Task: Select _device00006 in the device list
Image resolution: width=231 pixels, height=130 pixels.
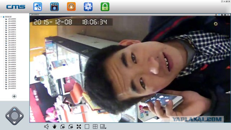Action: pyautogui.click(x=12, y=21)
